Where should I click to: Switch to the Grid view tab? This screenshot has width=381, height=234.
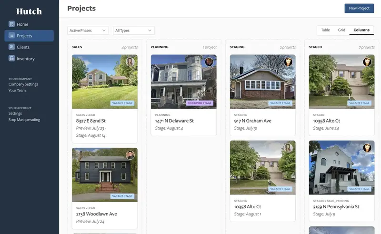[x=341, y=30]
